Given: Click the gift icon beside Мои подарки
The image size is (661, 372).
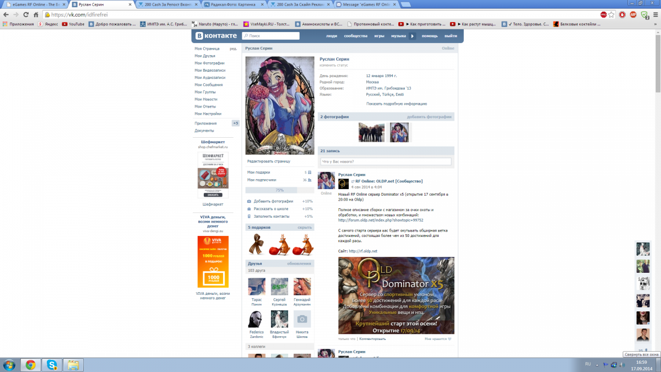Looking at the screenshot, I should 311,172.
